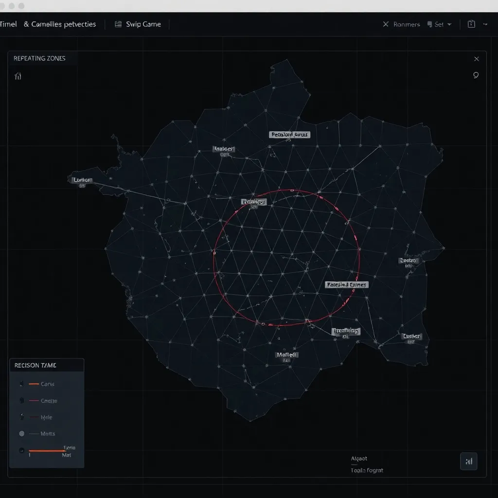Toggle the Metts legend circle marker

click(21, 433)
